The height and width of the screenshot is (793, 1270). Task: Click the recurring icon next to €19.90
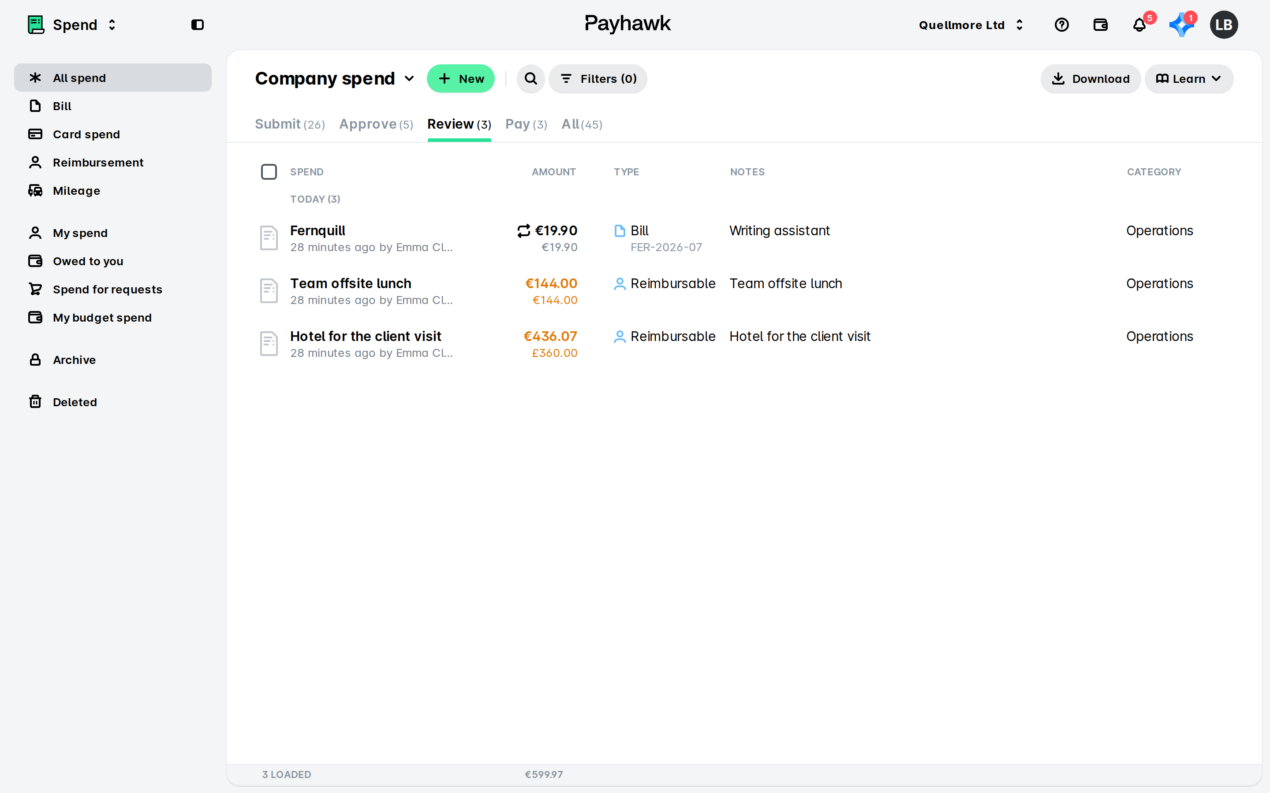tap(523, 231)
